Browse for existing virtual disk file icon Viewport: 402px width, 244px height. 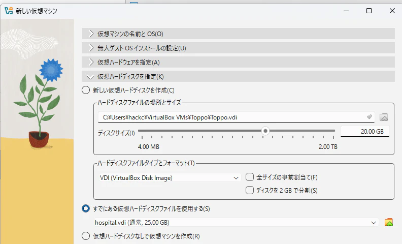click(389, 222)
